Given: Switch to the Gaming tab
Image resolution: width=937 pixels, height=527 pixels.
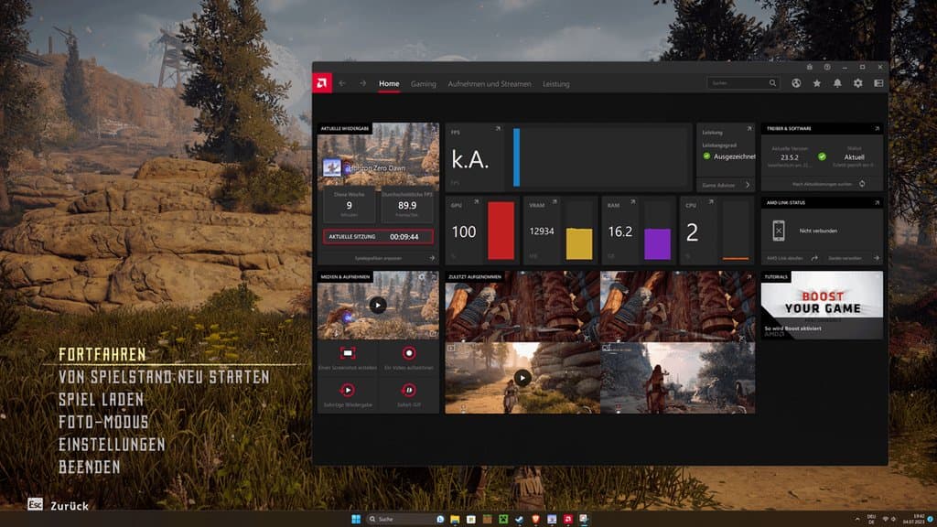Looking at the screenshot, I should 423,84.
